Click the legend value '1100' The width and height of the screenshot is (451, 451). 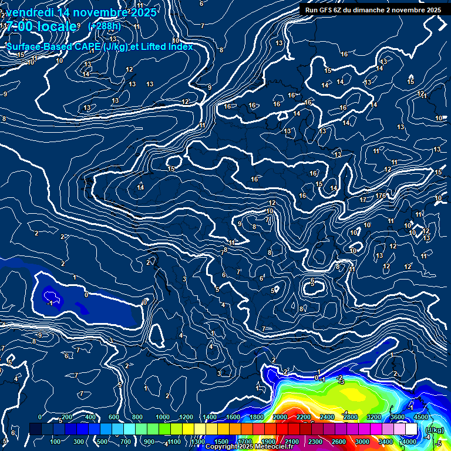(x=174, y=442)
